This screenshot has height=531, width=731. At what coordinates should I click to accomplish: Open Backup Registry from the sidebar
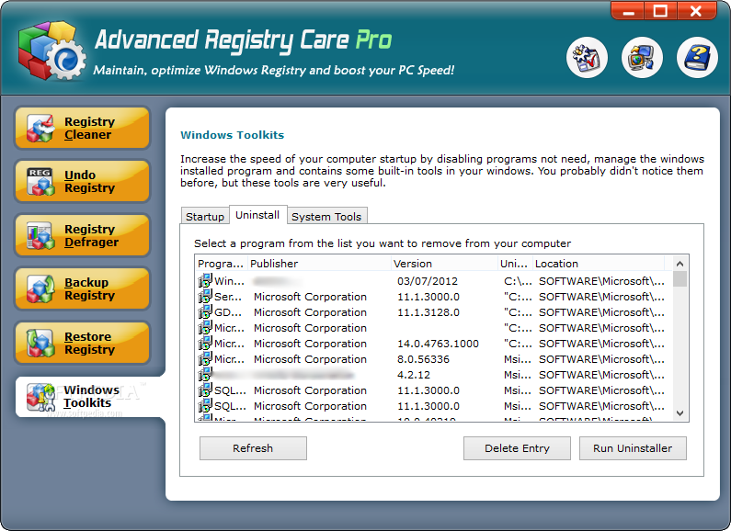click(82, 288)
